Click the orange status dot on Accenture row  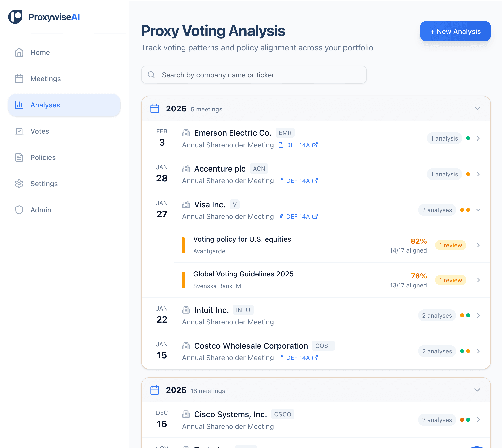tap(468, 174)
